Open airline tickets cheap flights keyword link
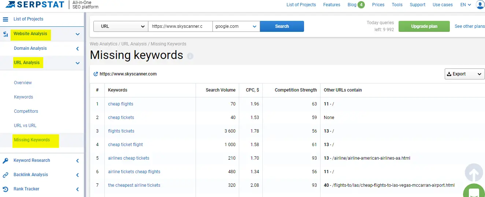Screen dimensions: 485x197 (134, 172)
